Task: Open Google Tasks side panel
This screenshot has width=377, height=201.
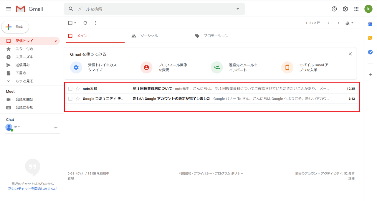Action: [370, 52]
